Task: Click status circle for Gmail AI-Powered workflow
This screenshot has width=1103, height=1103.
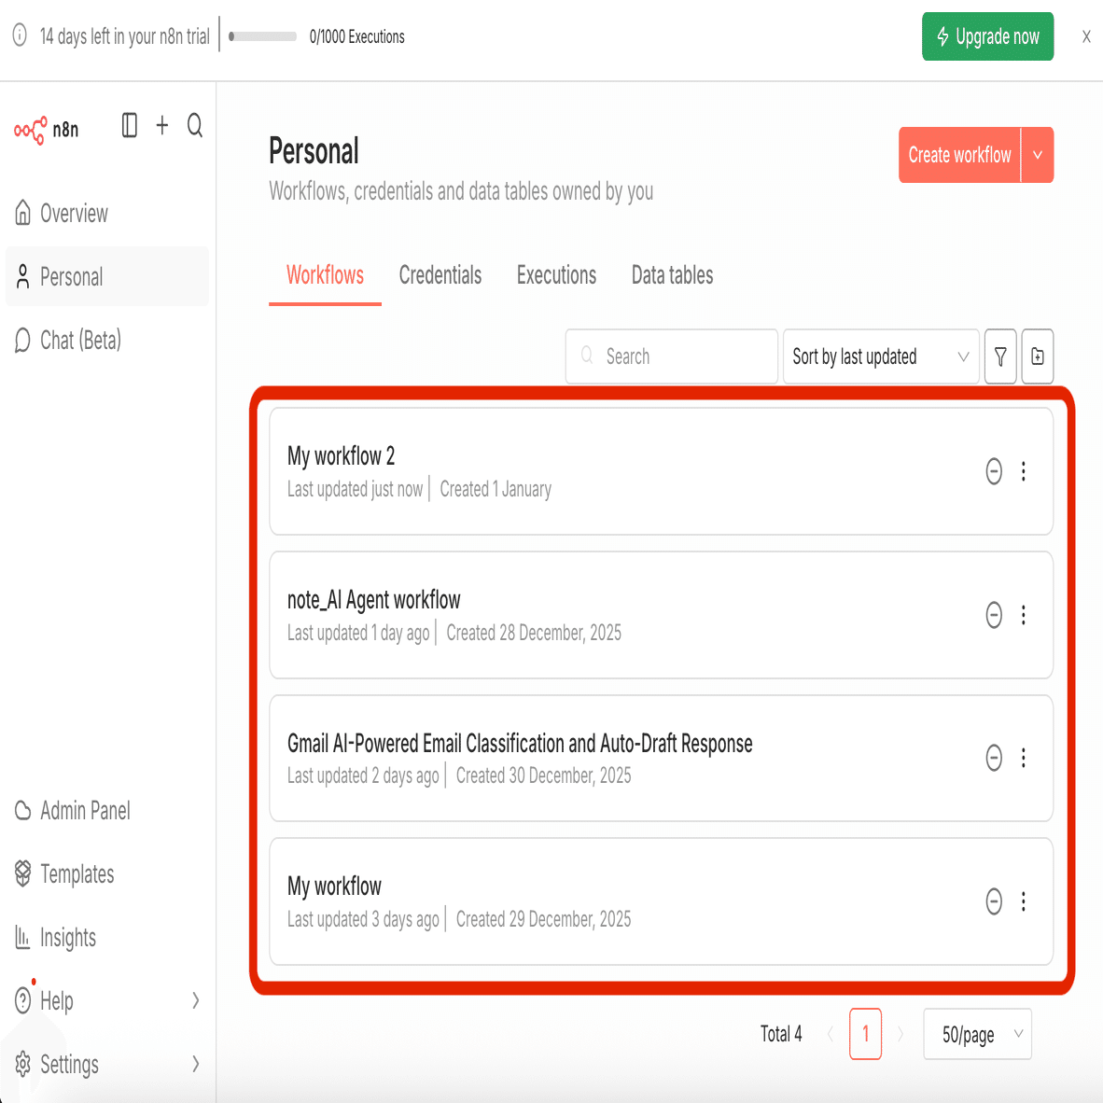Action: click(x=993, y=758)
